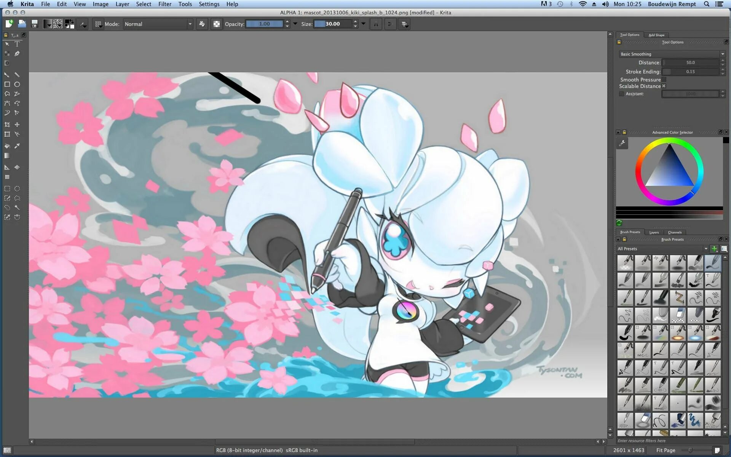Viewport: 731px width, 457px height.
Task: Select the Crop tool
Action: (x=7, y=125)
